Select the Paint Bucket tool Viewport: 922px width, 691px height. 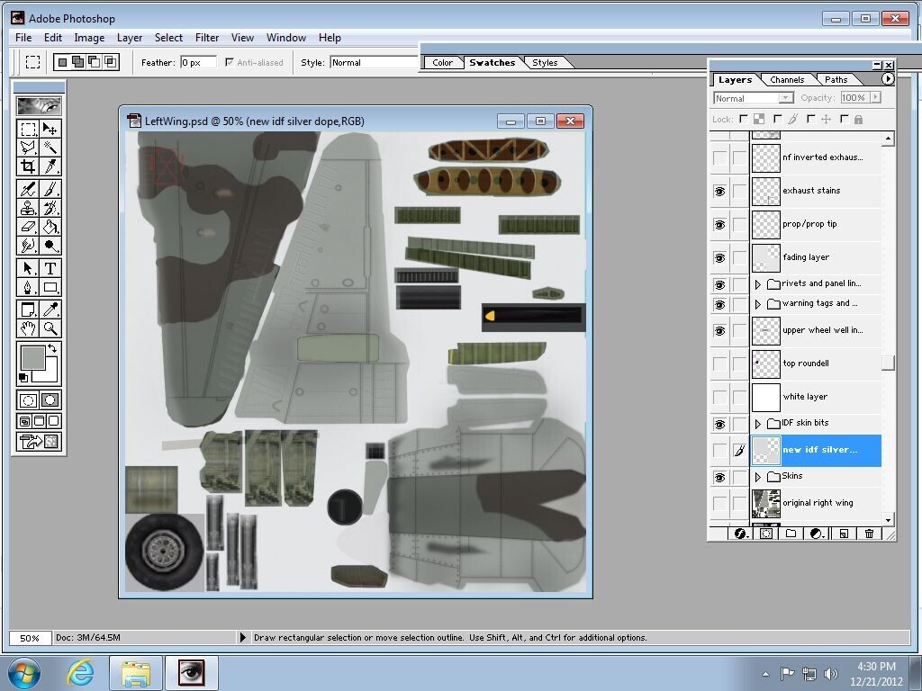(50, 227)
